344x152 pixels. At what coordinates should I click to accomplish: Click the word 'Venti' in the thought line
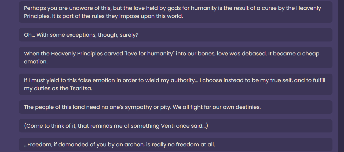[x=168, y=126]
